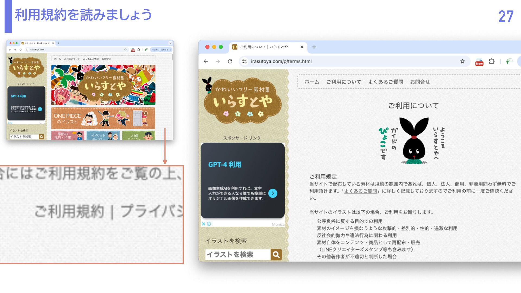
Task: Open the Extensions puzzle icon
Action: (491, 61)
